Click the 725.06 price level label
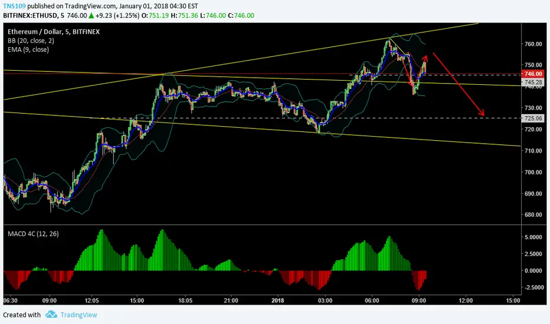The image size is (550, 324). (x=533, y=118)
